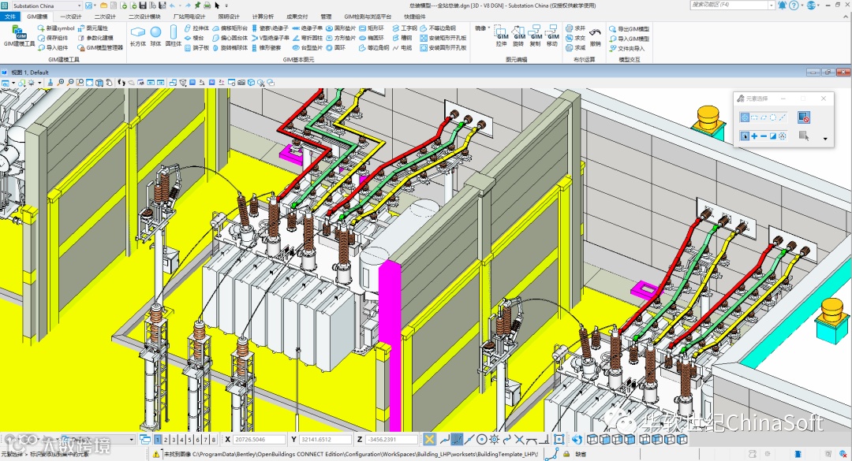Pick the 偏心圆台体 primitive
The image size is (852, 461).
click(x=230, y=38)
